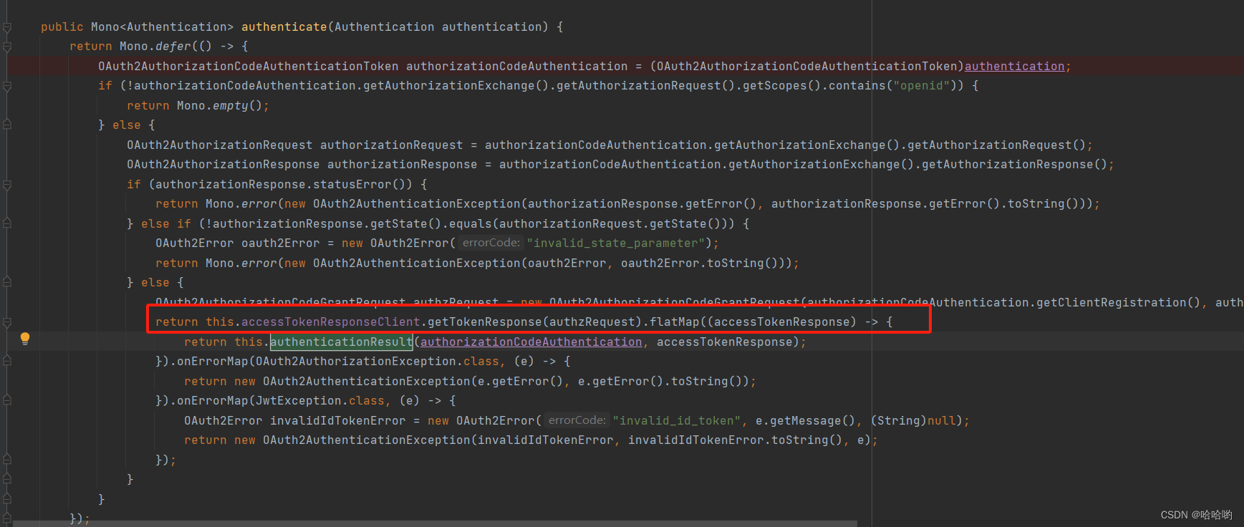Fold the 'if (authorizationResponse.statusError())' block
The width and height of the screenshot is (1244, 527).
[7, 185]
